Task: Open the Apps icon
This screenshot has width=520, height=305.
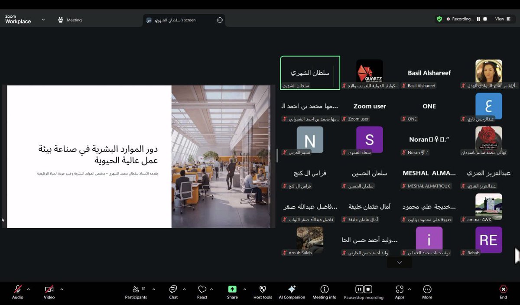Action: (400, 289)
